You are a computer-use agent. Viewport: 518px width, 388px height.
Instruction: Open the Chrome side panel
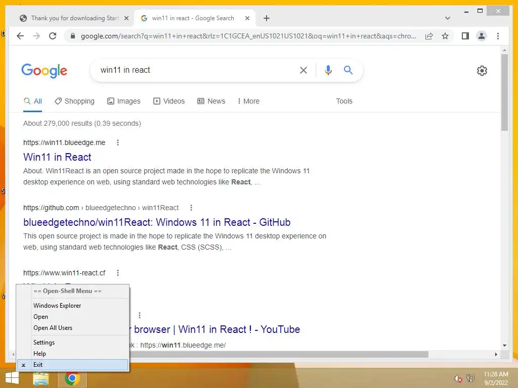point(465,36)
